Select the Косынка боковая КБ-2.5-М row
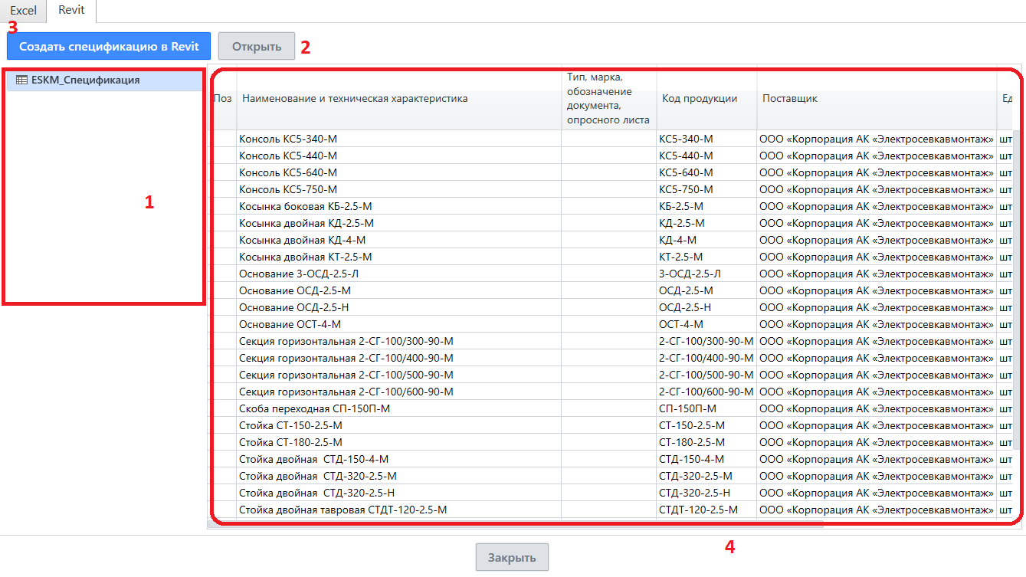This screenshot has height=577, width=1026. 306,206
